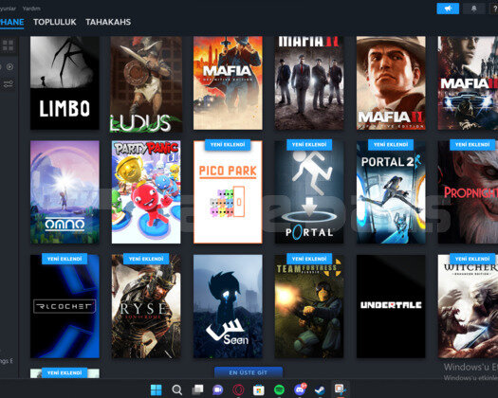Open the LIMBO game tile

point(65,82)
